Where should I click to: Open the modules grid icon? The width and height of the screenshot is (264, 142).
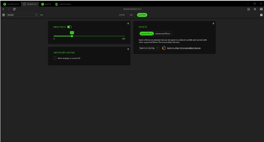click(x=249, y=9)
